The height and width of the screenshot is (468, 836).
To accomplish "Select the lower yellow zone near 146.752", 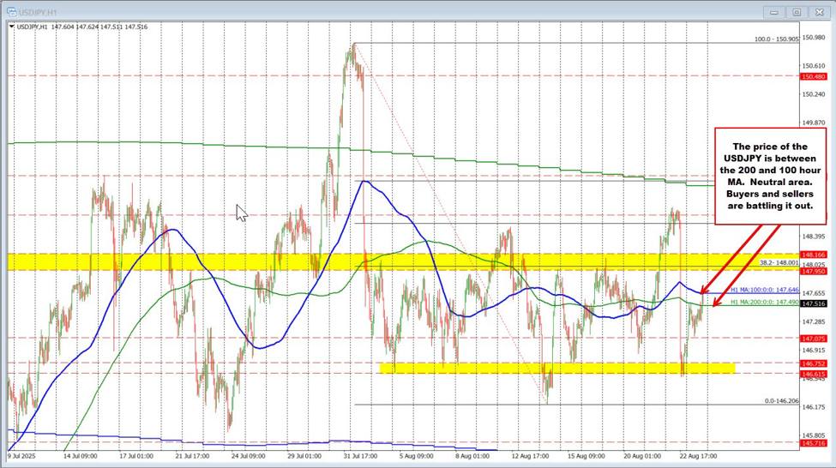I will (557, 369).
